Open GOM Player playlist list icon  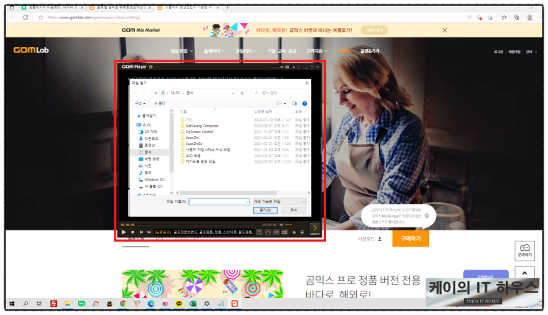302,232
